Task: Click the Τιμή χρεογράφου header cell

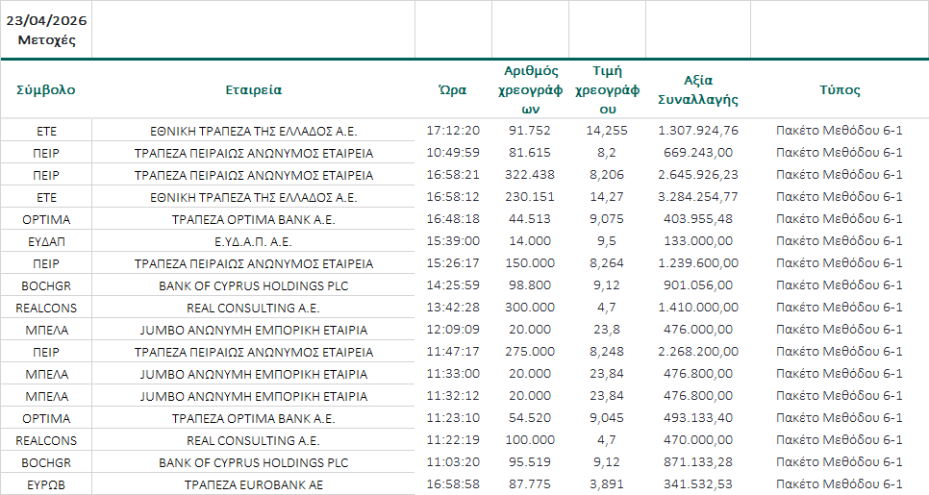Action: 607,89
